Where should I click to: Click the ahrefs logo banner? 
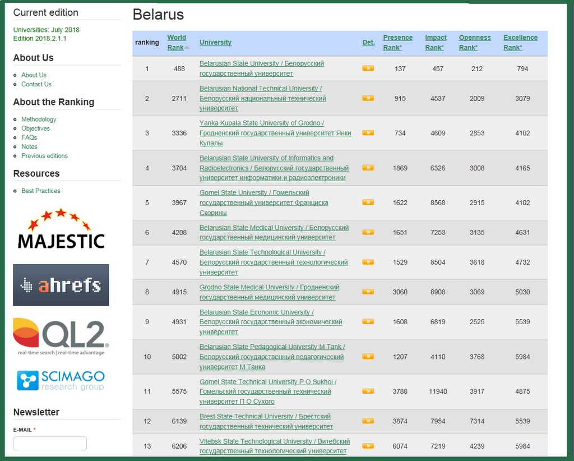(x=61, y=285)
